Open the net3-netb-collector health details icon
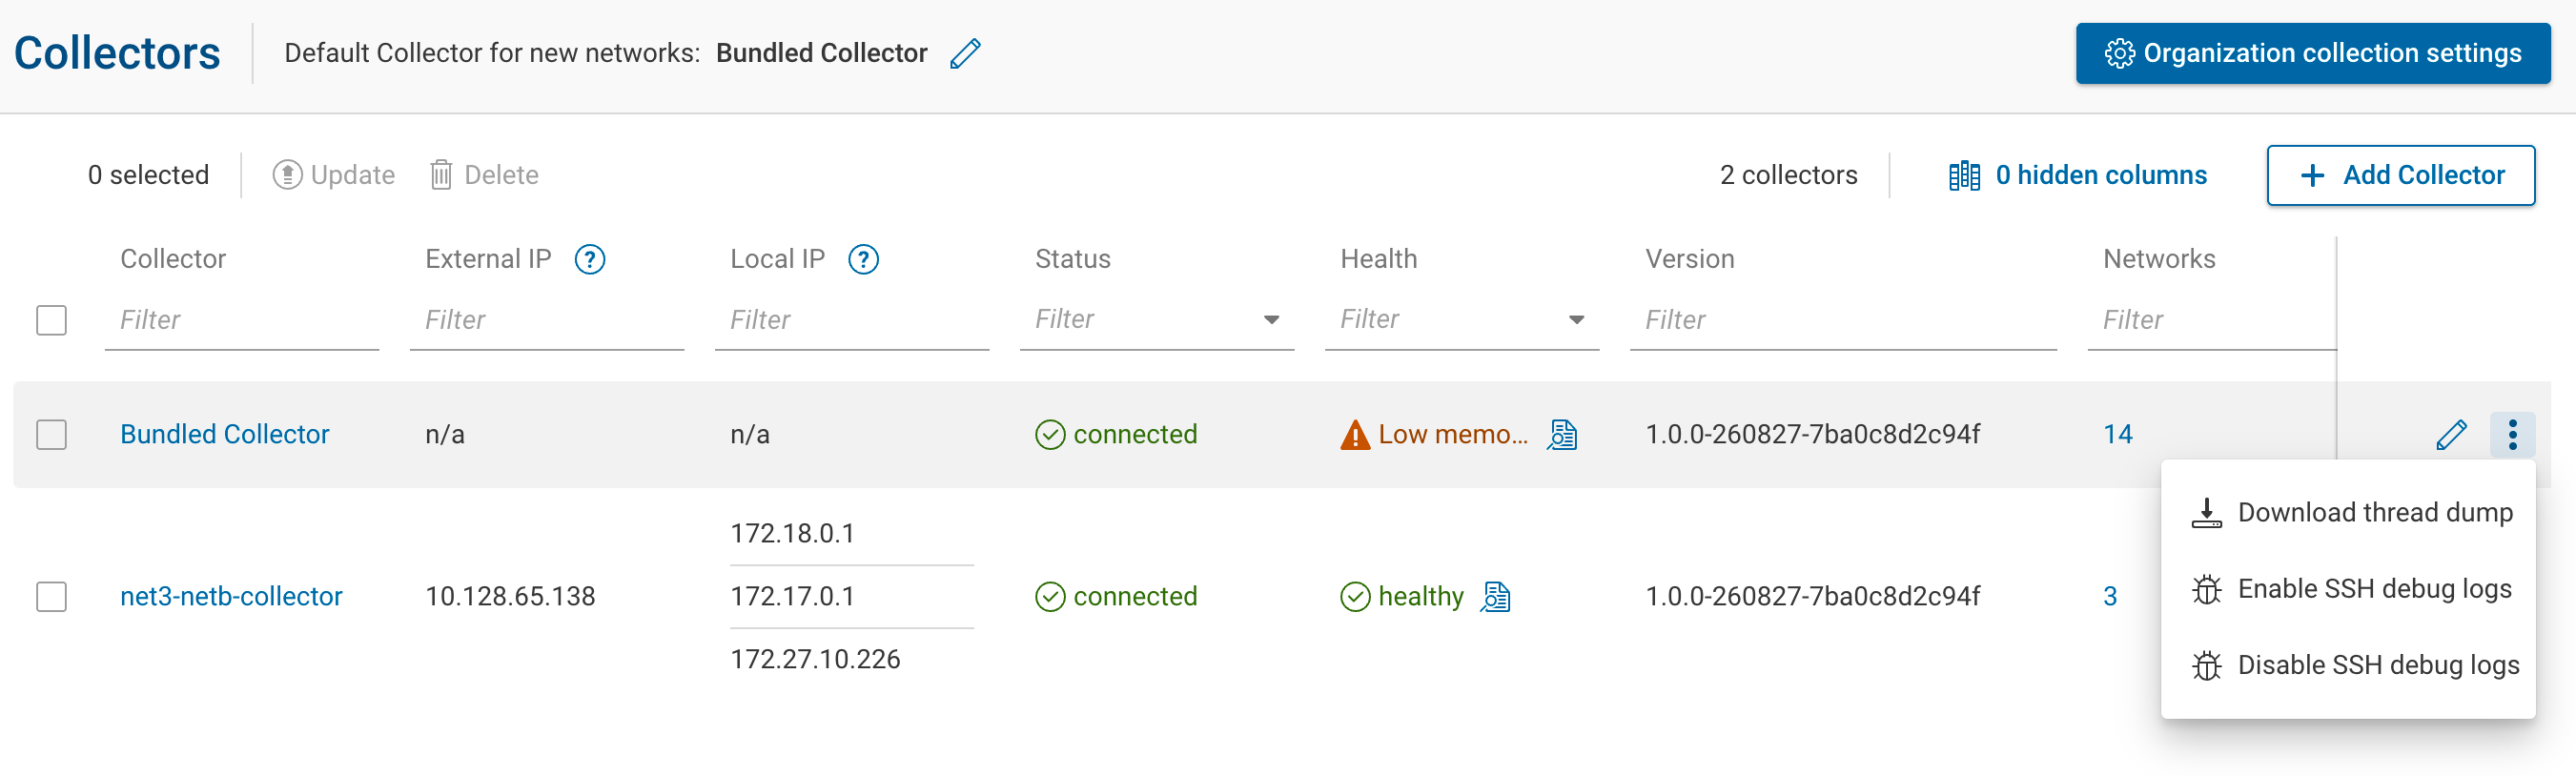Viewport: 2576px width, 776px height. click(x=1495, y=597)
